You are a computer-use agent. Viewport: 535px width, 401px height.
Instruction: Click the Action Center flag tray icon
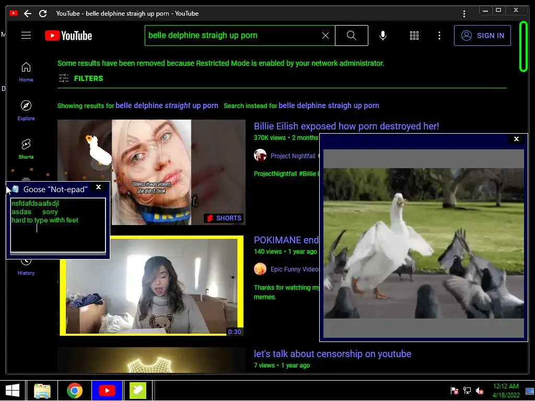[455, 391]
